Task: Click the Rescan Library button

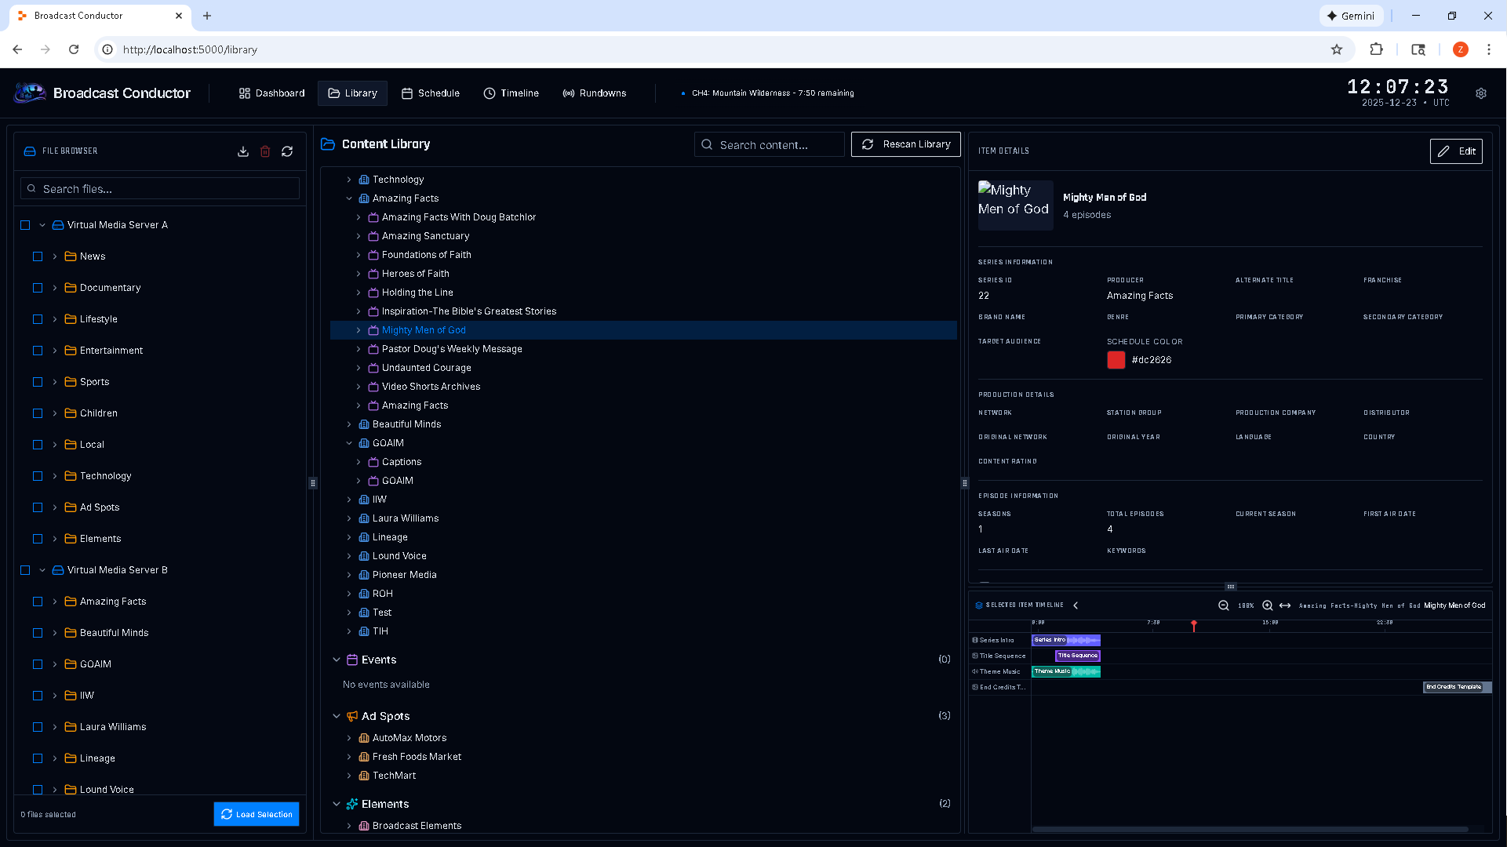Action: 905,144
